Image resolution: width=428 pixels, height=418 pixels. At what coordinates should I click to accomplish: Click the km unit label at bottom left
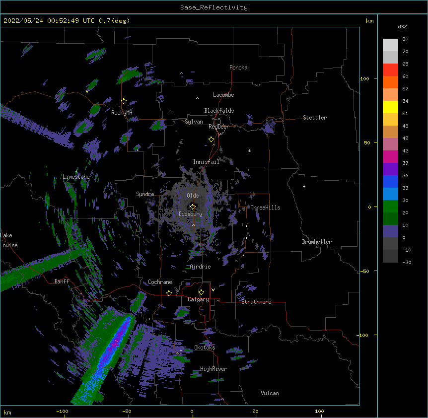[x=7, y=412]
